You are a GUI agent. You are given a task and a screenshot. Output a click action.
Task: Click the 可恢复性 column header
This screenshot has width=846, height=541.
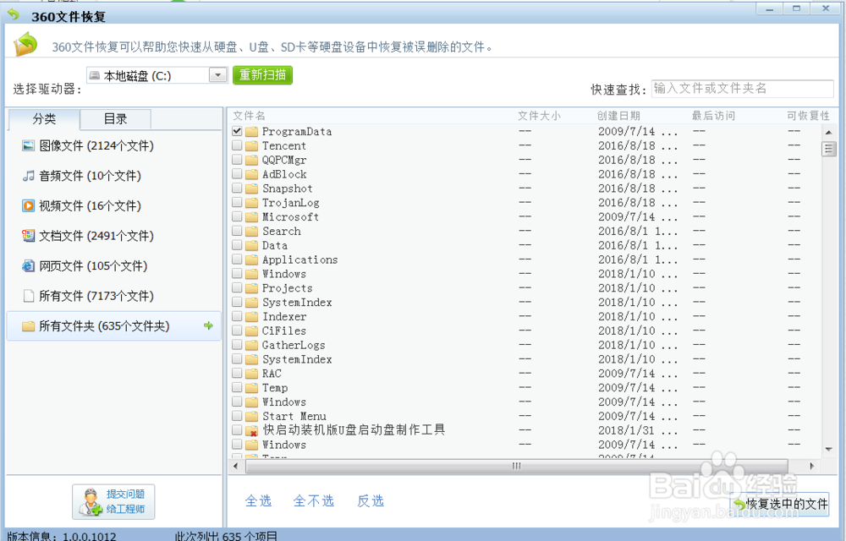click(x=808, y=116)
